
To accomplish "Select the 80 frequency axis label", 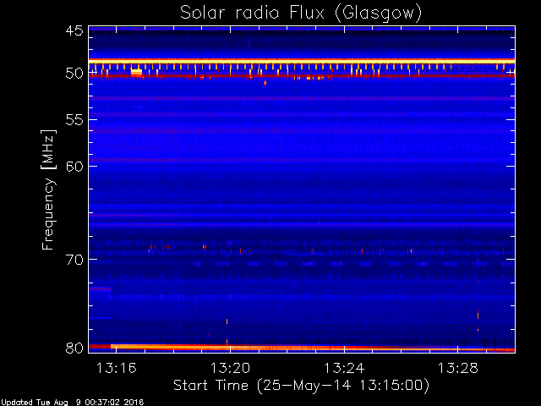I will (x=74, y=348).
